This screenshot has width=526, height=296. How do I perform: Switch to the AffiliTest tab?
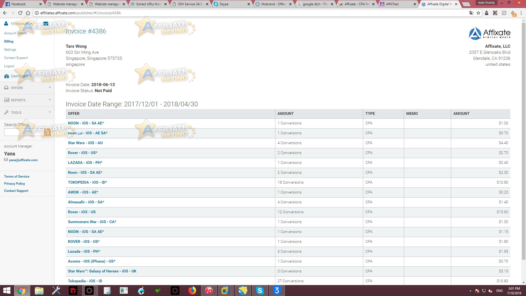pos(398,4)
